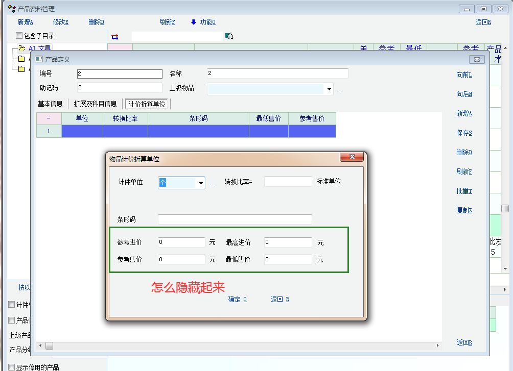
Task: Toggle the 包含子目录 checkbox
Action: [x=19, y=36]
